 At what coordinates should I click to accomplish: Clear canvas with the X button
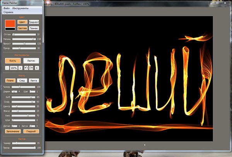37,67
